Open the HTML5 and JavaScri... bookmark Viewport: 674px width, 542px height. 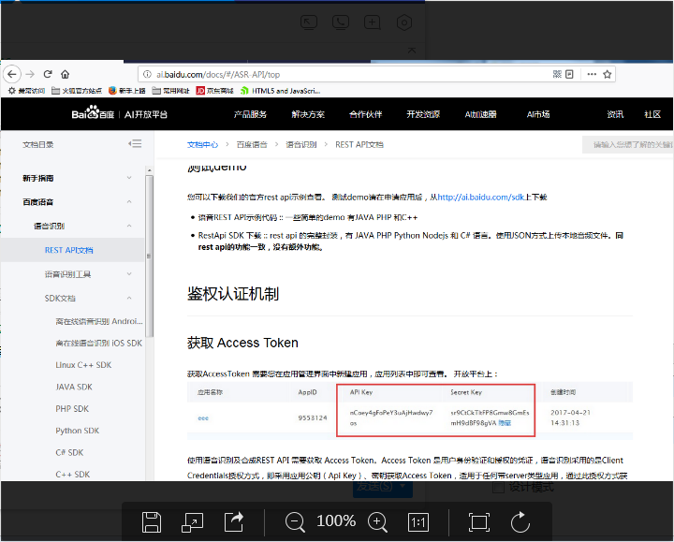click(281, 91)
